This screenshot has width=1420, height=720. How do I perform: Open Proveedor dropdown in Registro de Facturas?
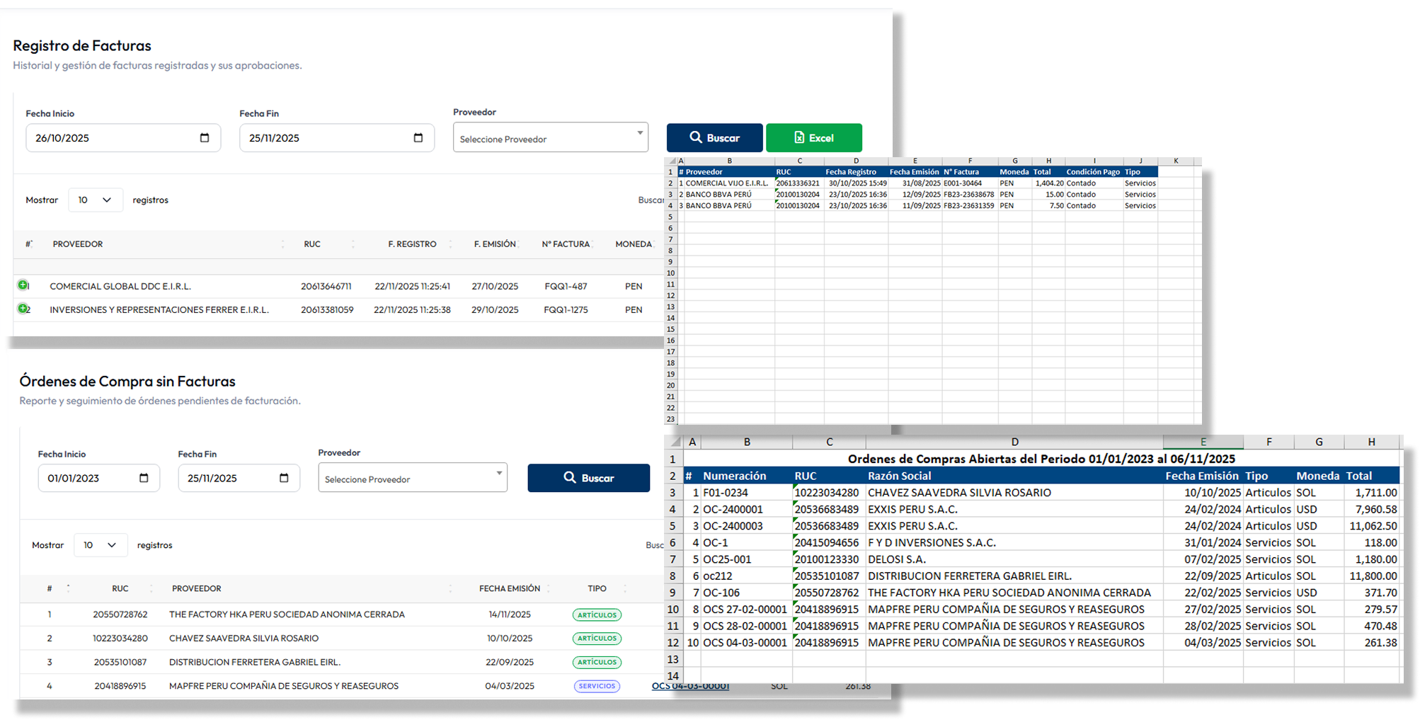coord(550,138)
